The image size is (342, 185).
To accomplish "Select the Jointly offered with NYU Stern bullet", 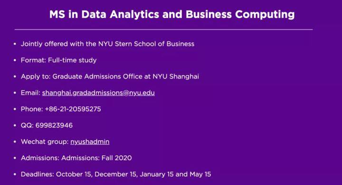I will click(x=107, y=44).
